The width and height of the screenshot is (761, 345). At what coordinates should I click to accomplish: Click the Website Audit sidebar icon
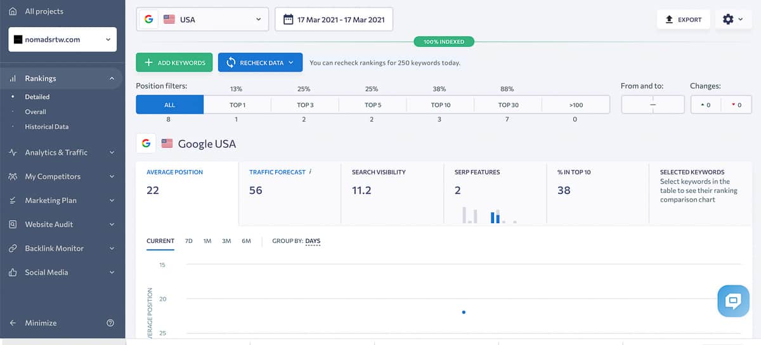tap(13, 225)
